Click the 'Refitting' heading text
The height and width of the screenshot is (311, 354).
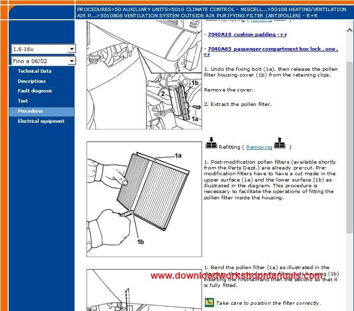[x=229, y=147]
